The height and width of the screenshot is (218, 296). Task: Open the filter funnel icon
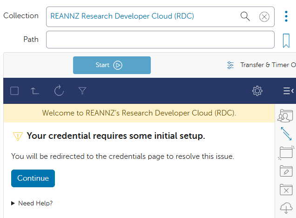point(82,91)
